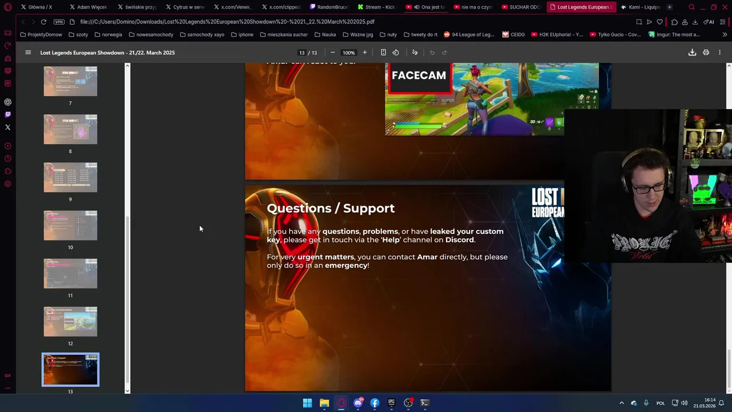This screenshot has width=732, height=412.
Task: Open the 'Tylko Gucio' bookmark
Action: tap(615, 34)
